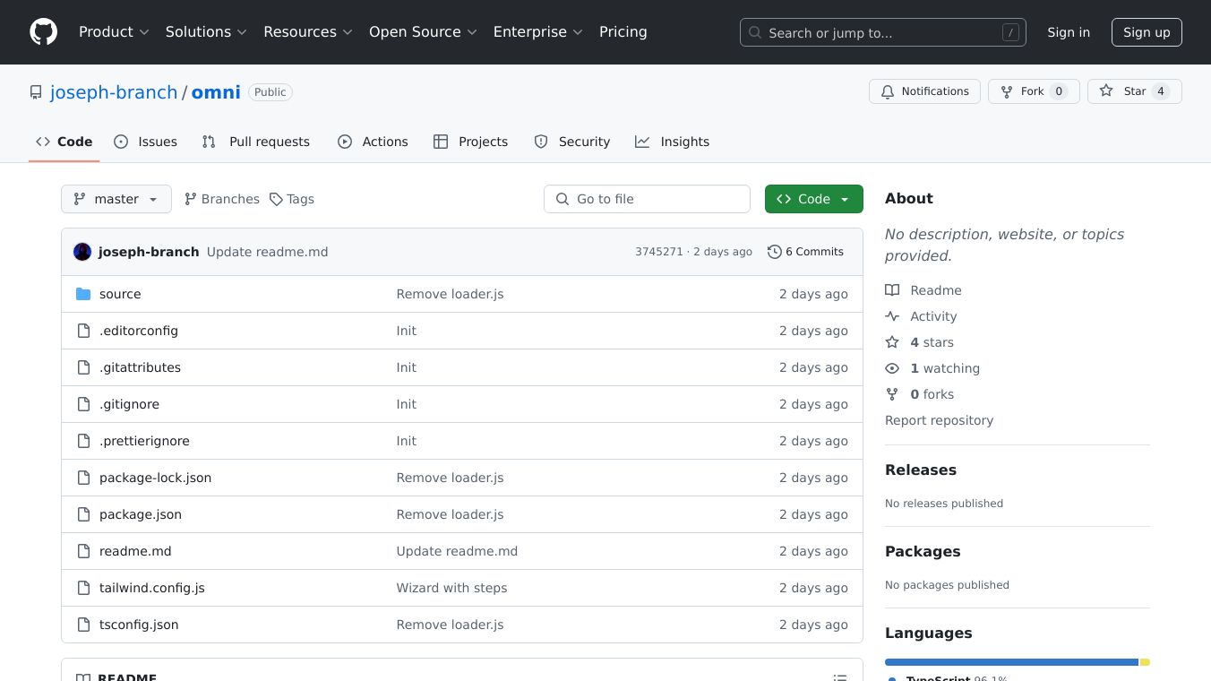1211x681 pixels.
Task: Click joseph-branch avatar in commit row
Action: [x=82, y=252]
